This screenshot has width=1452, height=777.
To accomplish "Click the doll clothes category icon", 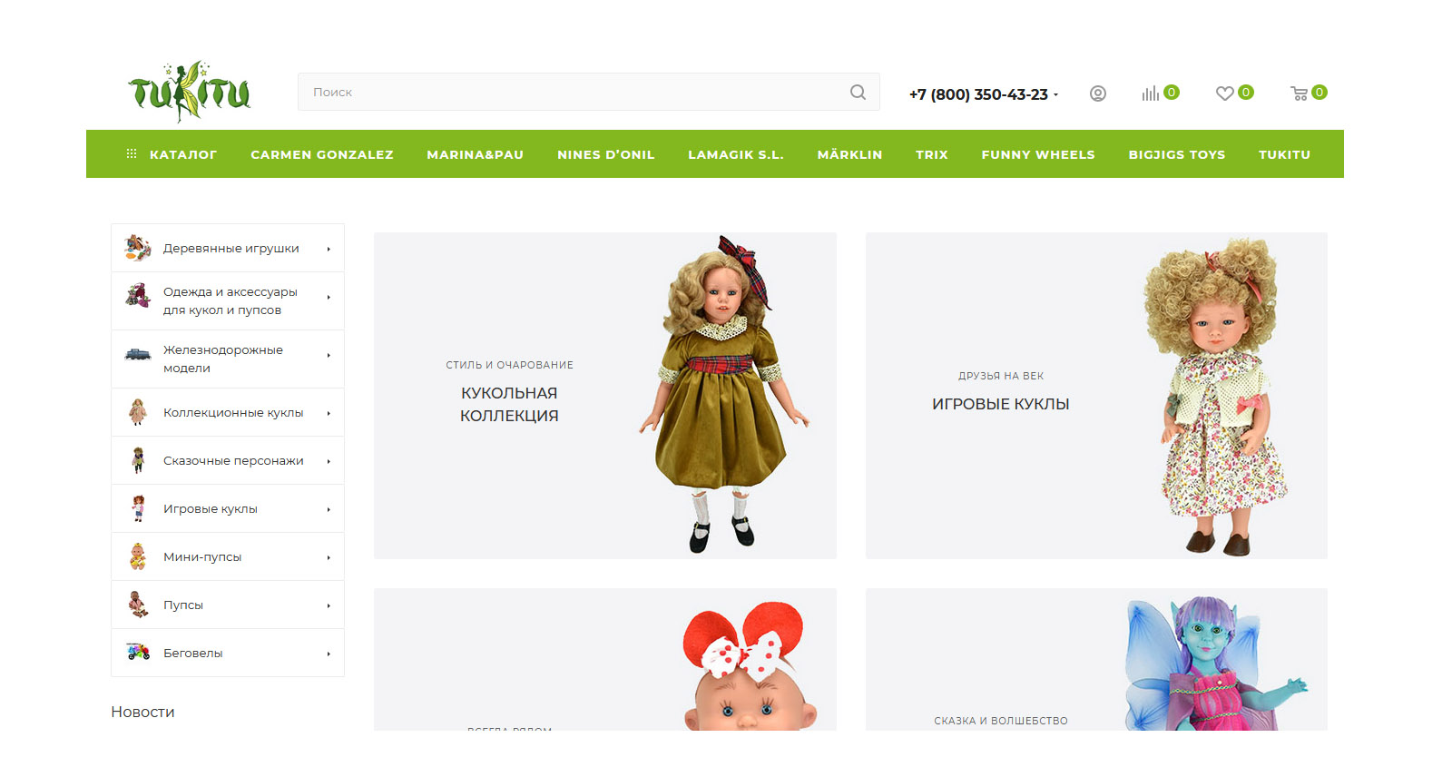I will tap(138, 296).
